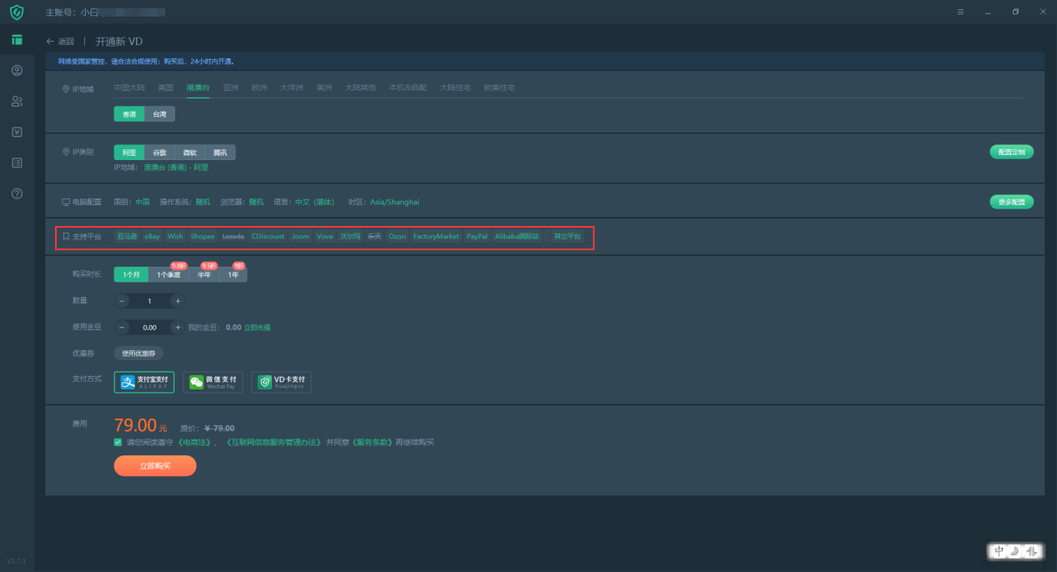Screen dimensions: 1057x572
Task: Click the back arrow next to 返回
Action: 50,41
